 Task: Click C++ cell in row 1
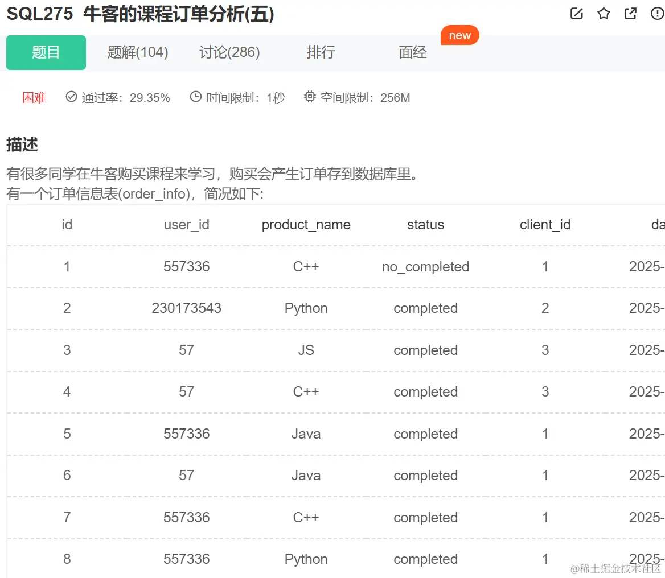click(x=306, y=267)
